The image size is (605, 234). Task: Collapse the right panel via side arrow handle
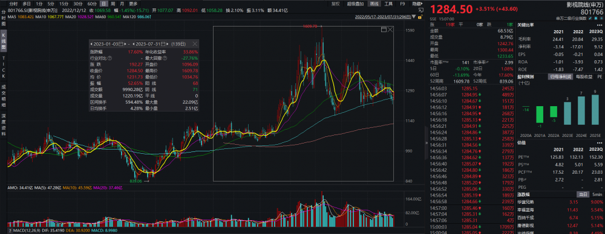pyautogui.click(x=427, y=142)
